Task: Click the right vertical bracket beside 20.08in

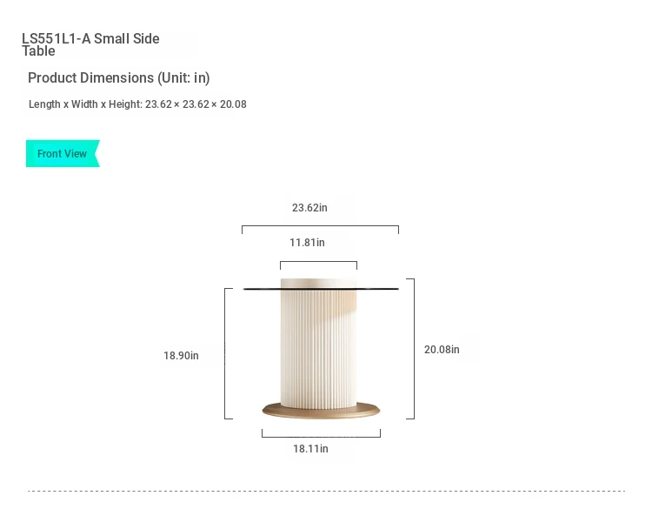Action: pyautogui.click(x=410, y=349)
